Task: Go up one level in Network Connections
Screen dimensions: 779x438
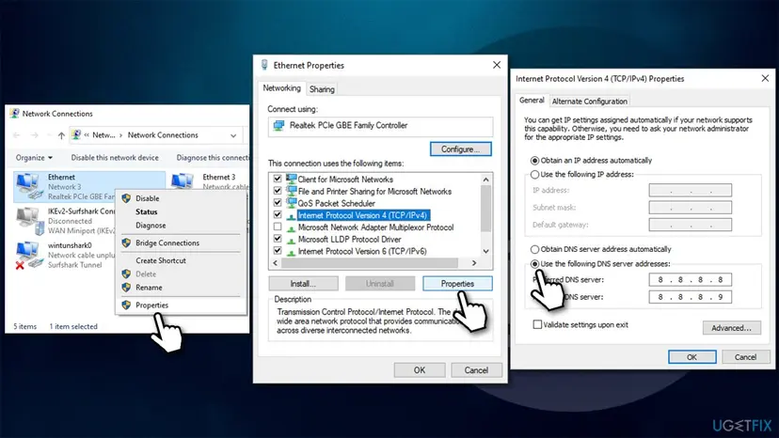Action: pos(61,135)
